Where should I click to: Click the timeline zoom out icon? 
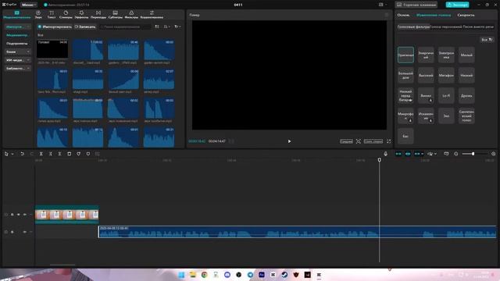(x=456, y=154)
